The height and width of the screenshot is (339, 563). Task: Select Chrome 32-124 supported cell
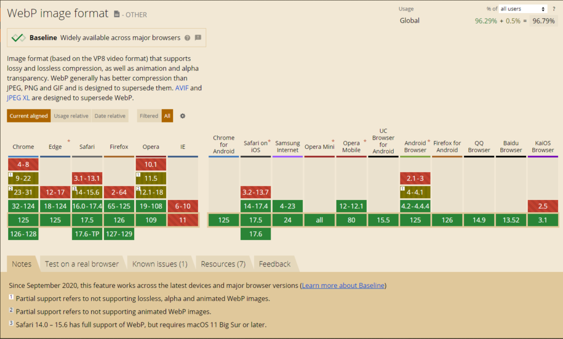[23, 206]
